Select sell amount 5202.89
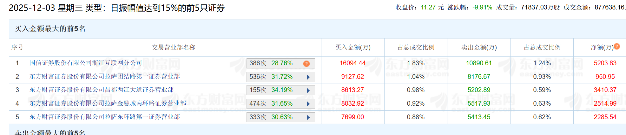The image size is (626, 135). click(x=479, y=90)
